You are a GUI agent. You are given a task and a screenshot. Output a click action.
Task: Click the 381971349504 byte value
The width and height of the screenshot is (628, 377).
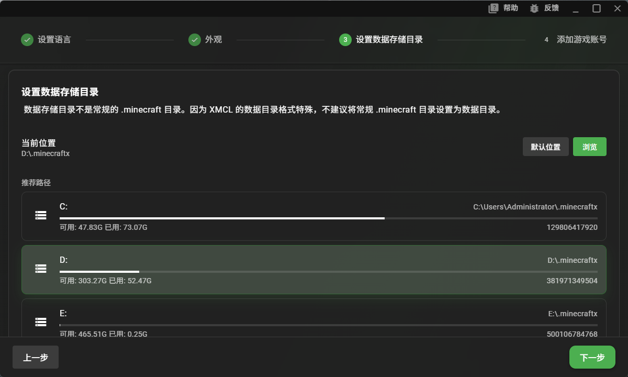pyautogui.click(x=572, y=281)
